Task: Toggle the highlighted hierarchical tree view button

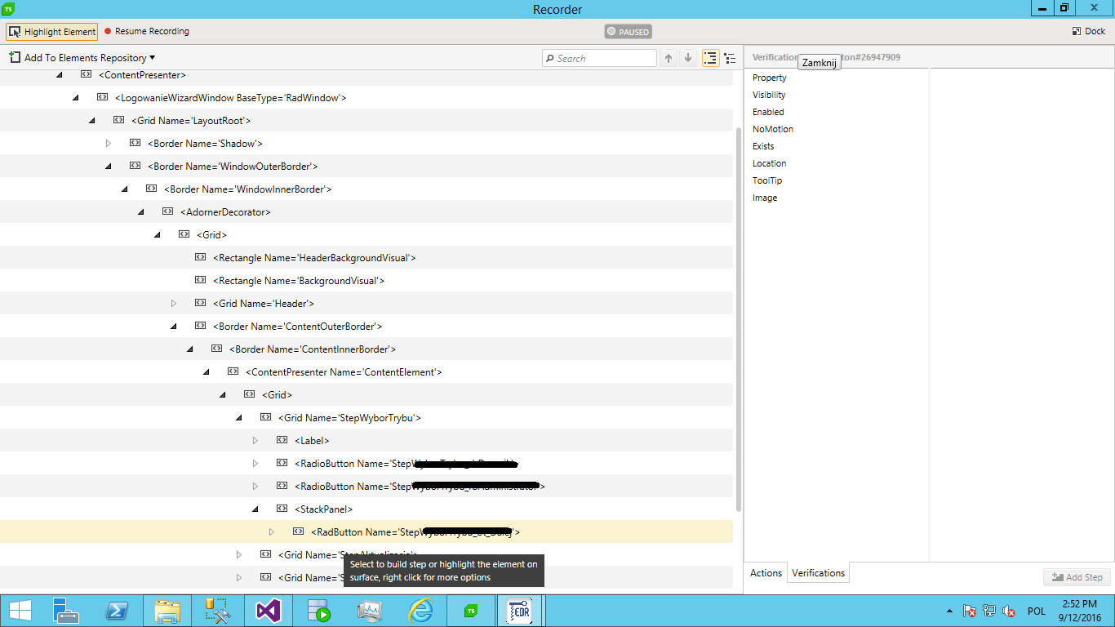Action: 710,58
